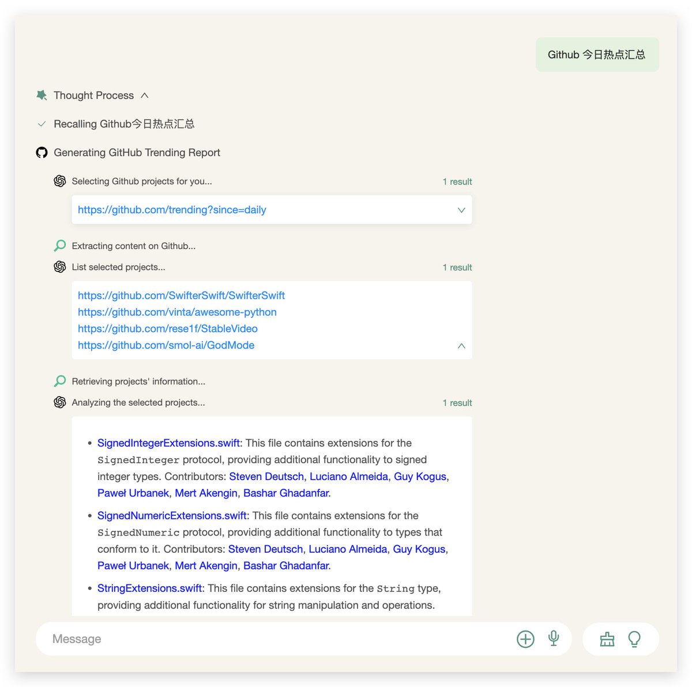Click the leaf icon beside Thought Process
The width and height of the screenshot is (692, 687).
[x=41, y=95]
